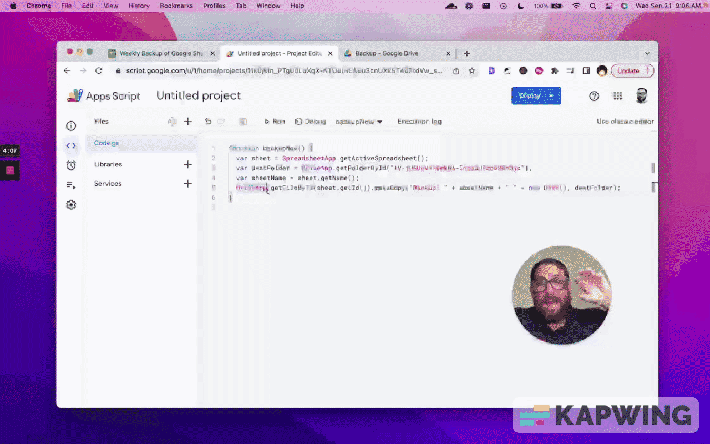Image resolution: width=710 pixels, height=444 pixels.
Task: Bookmark this page with the star
Action: pos(472,71)
